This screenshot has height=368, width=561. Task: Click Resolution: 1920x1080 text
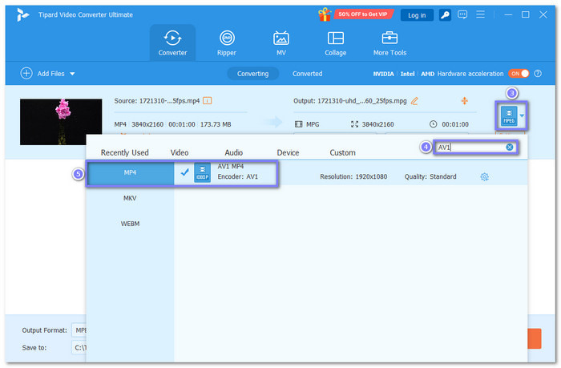click(353, 176)
